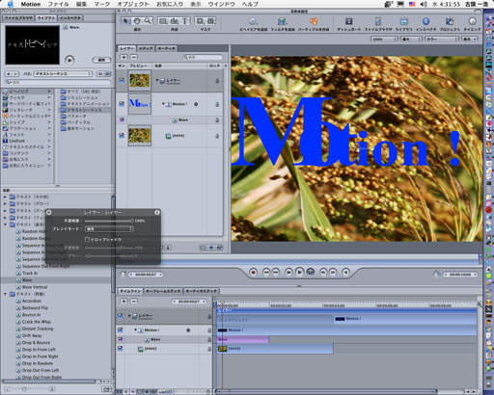Click the Layers tab search field

[x=203, y=57]
